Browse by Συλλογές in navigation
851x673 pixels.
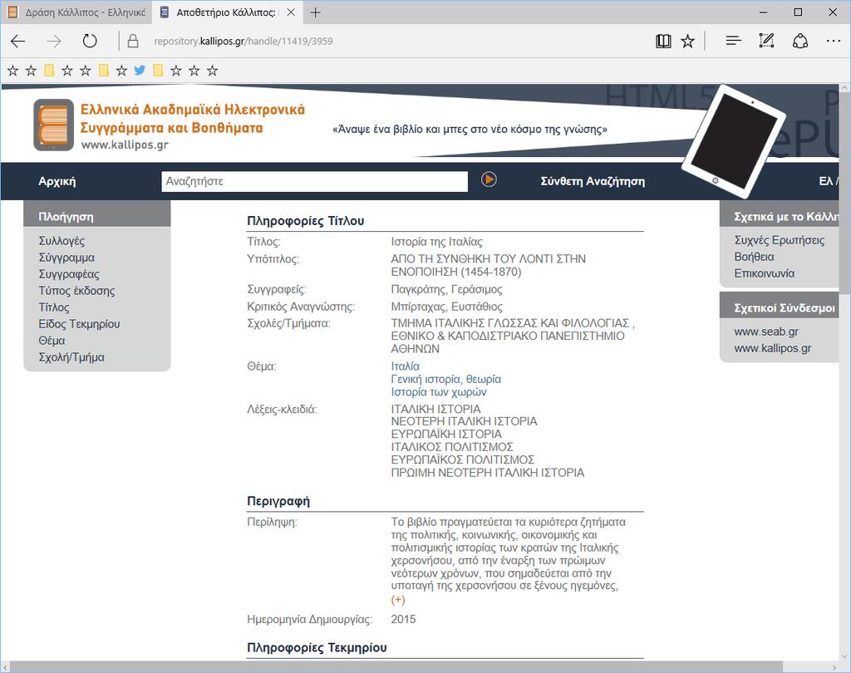tap(61, 240)
